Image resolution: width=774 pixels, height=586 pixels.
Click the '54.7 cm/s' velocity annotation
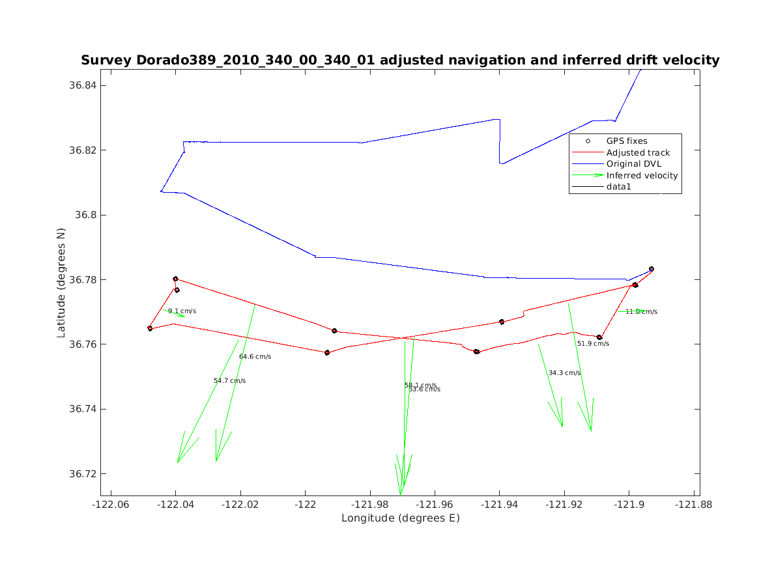[229, 381]
